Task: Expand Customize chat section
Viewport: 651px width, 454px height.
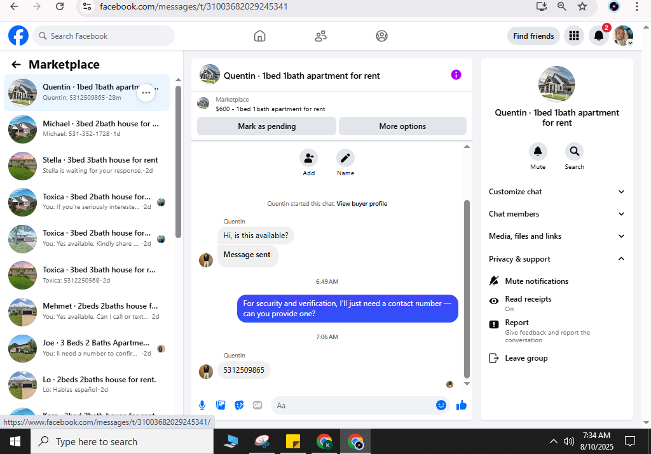Action: coord(557,192)
